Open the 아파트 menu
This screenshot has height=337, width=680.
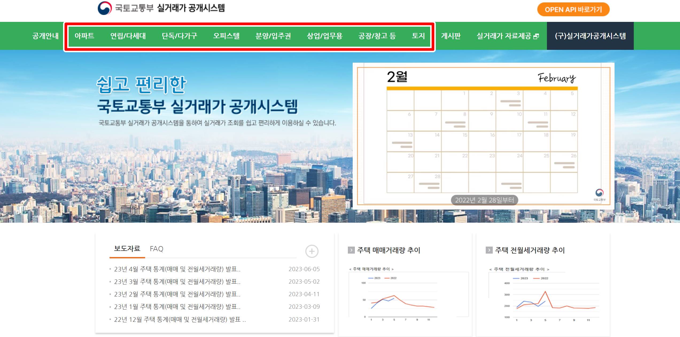(84, 36)
